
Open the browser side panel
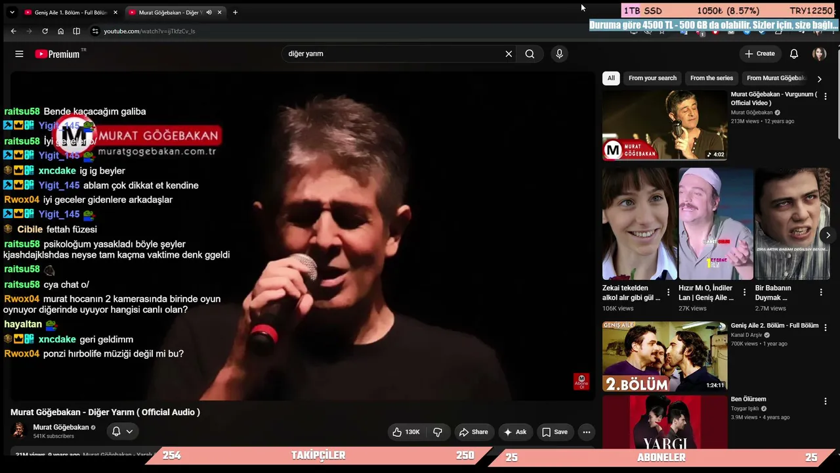tap(77, 31)
